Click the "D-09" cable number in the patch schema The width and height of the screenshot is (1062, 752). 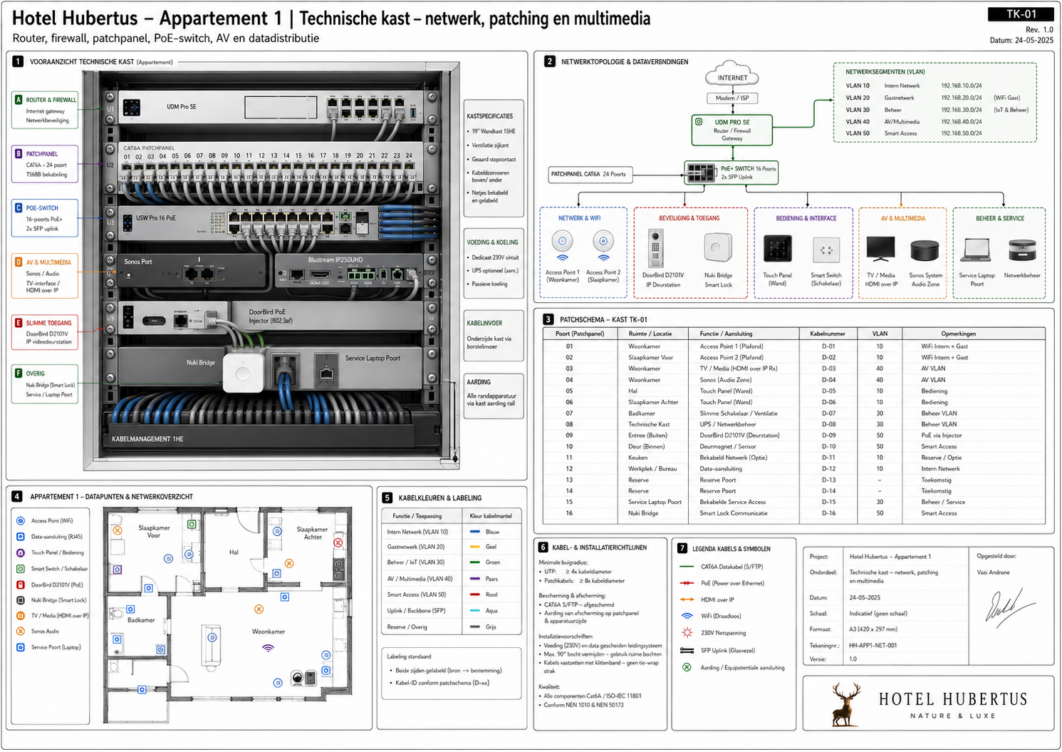tap(828, 436)
